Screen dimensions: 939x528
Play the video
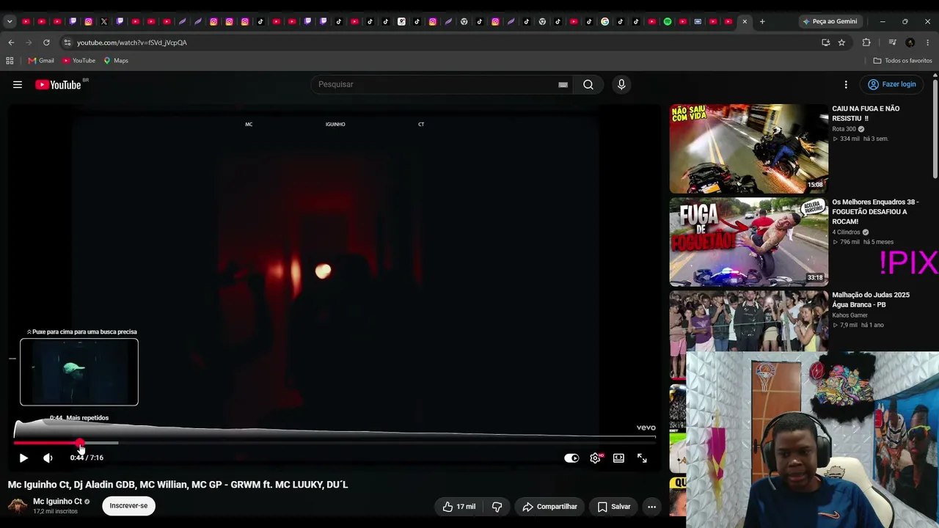23,458
